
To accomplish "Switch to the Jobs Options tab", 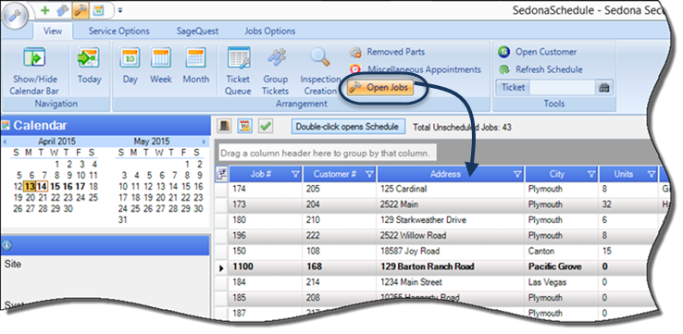I will point(269,31).
